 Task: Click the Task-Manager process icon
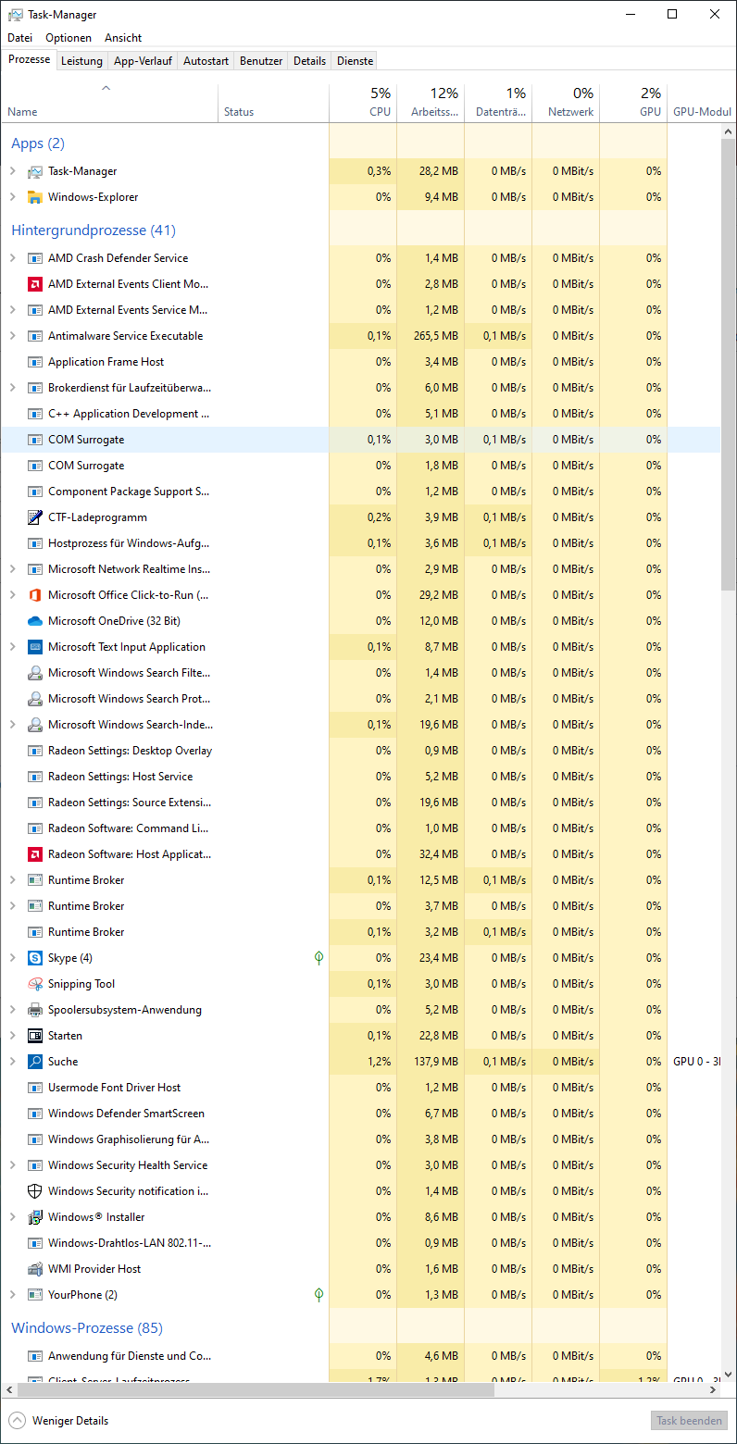tap(35, 171)
